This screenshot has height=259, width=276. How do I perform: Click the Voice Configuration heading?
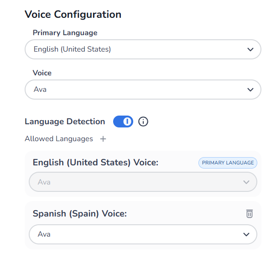(73, 15)
